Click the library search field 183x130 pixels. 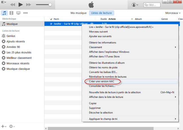point(152,5)
